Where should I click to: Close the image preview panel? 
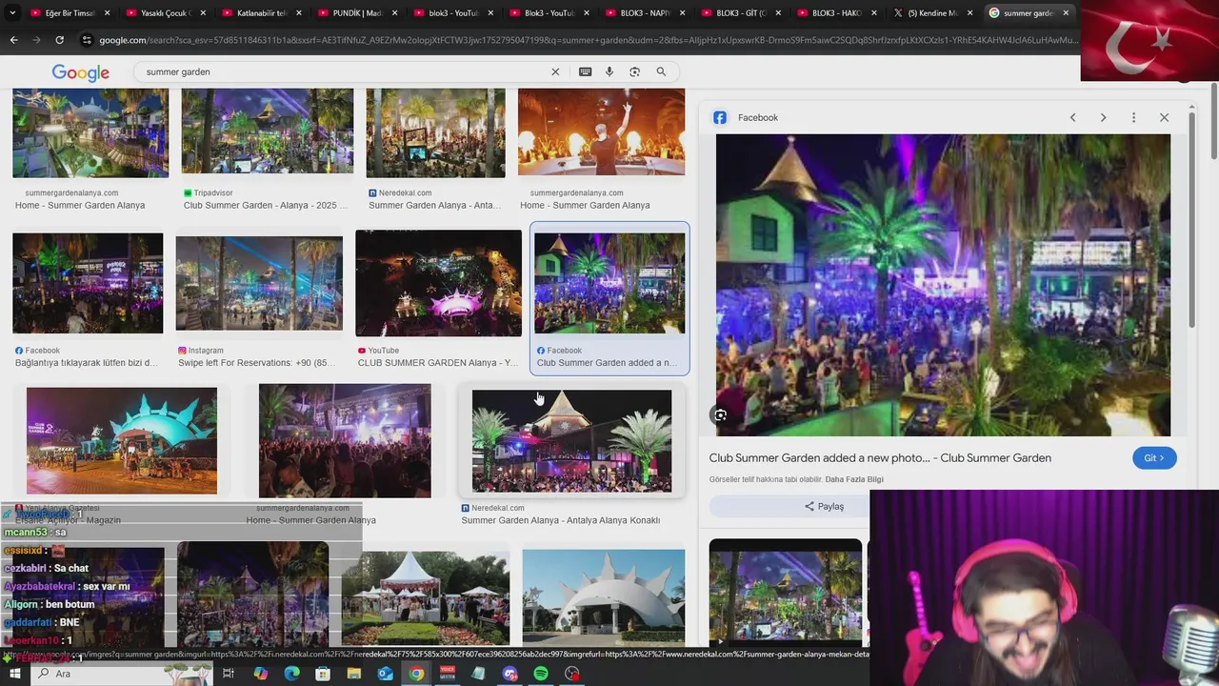point(1164,117)
